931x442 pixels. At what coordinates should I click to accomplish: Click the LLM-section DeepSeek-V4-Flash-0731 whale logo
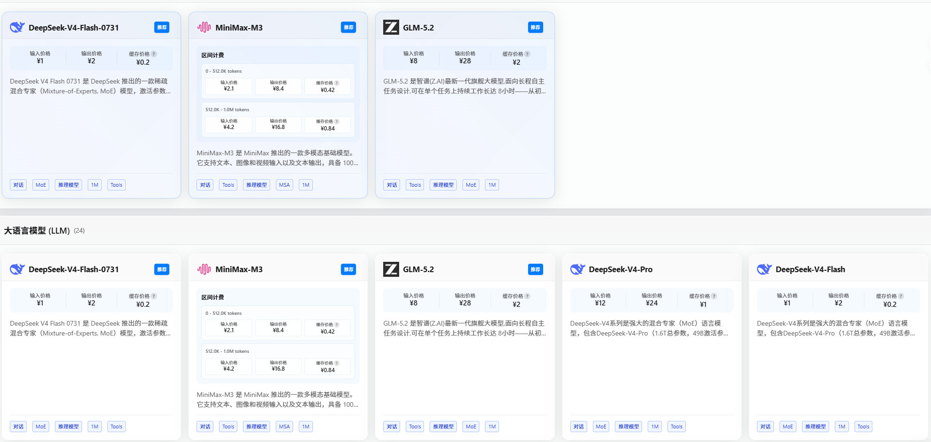point(17,269)
